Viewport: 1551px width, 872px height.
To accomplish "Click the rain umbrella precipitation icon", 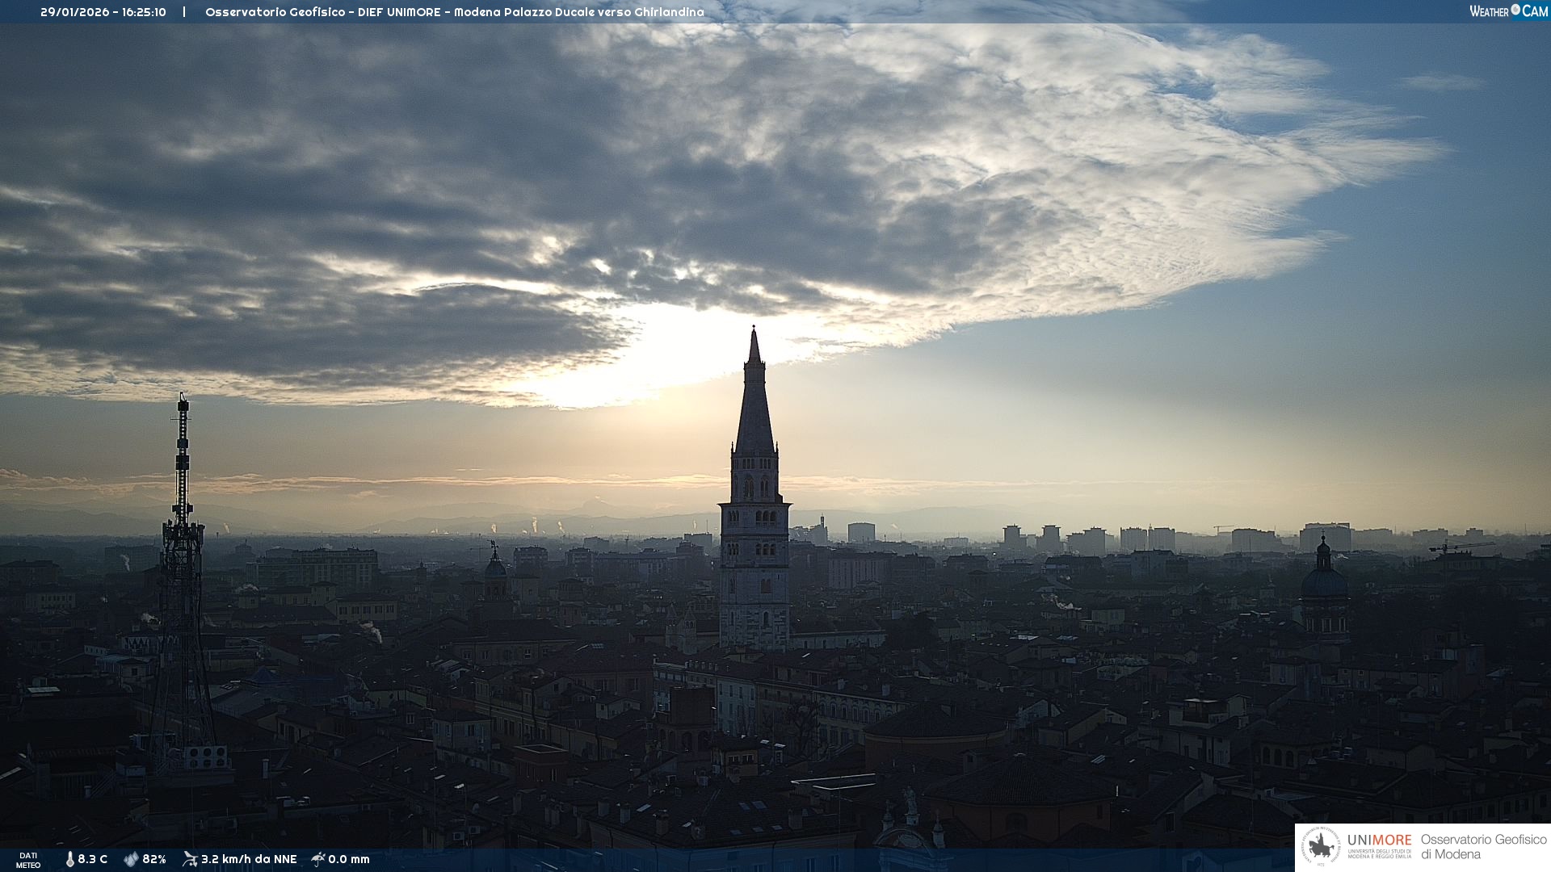I will (318, 859).
